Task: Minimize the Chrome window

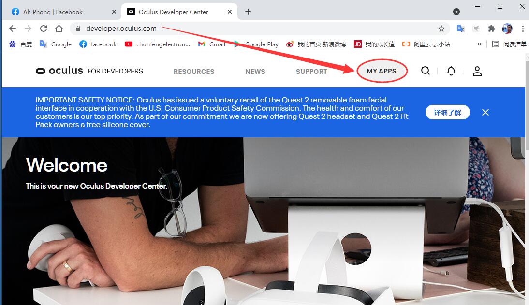Action: tap(478, 6)
